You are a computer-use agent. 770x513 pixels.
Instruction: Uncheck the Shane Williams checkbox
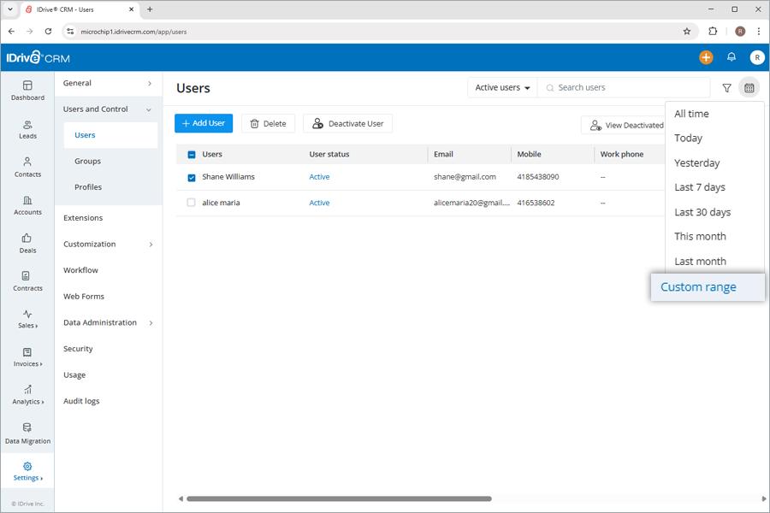[x=191, y=177]
